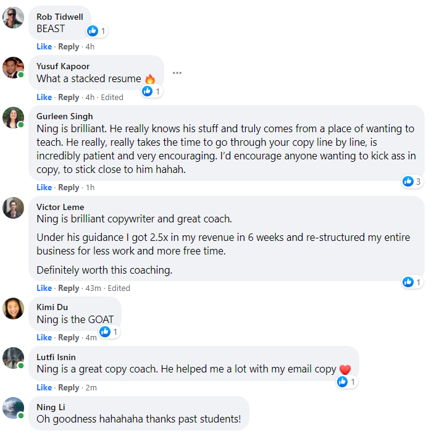
Task: Like Gurleen Singh's comment
Action: 44,188
